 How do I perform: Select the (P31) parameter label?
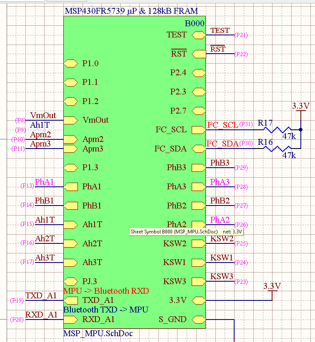[246, 124]
